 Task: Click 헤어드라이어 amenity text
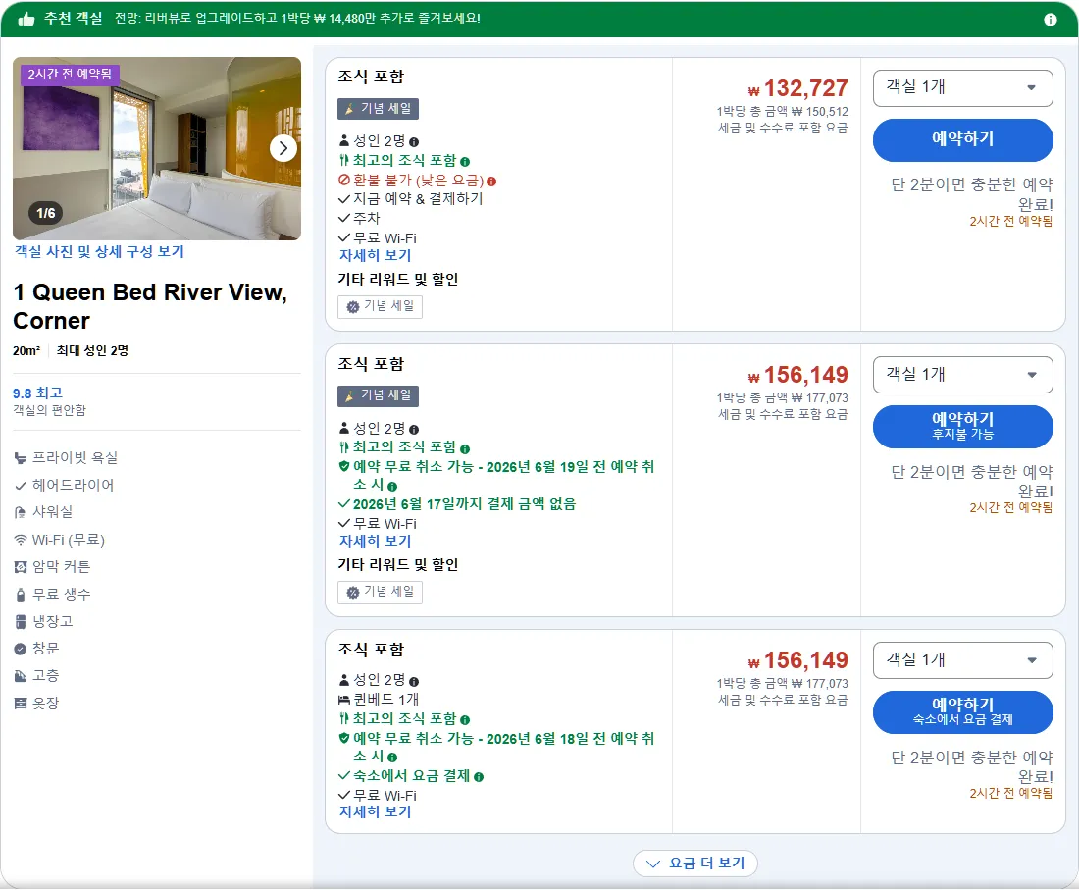coord(73,486)
